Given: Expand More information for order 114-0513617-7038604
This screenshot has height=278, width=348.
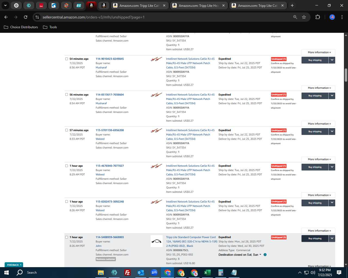Looking at the screenshot, I should (318, 124).
